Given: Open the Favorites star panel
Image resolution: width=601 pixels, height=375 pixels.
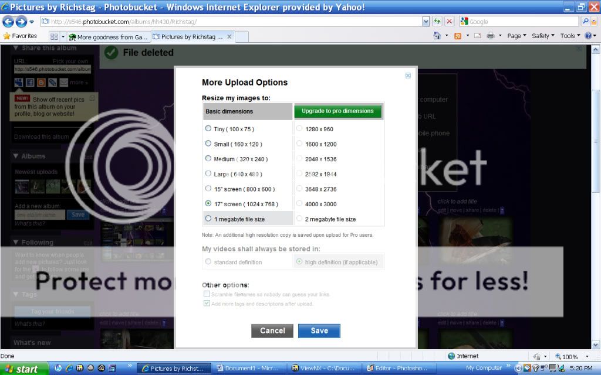Looking at the screenshot, I should point(20,36).
